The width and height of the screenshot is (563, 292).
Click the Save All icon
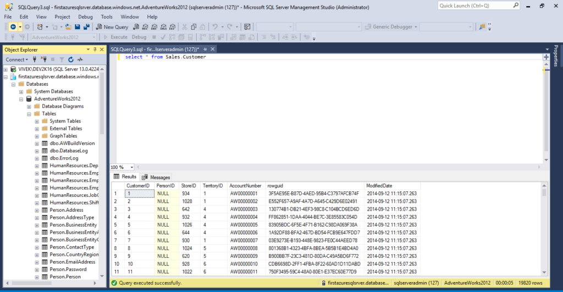click(86, 27)
